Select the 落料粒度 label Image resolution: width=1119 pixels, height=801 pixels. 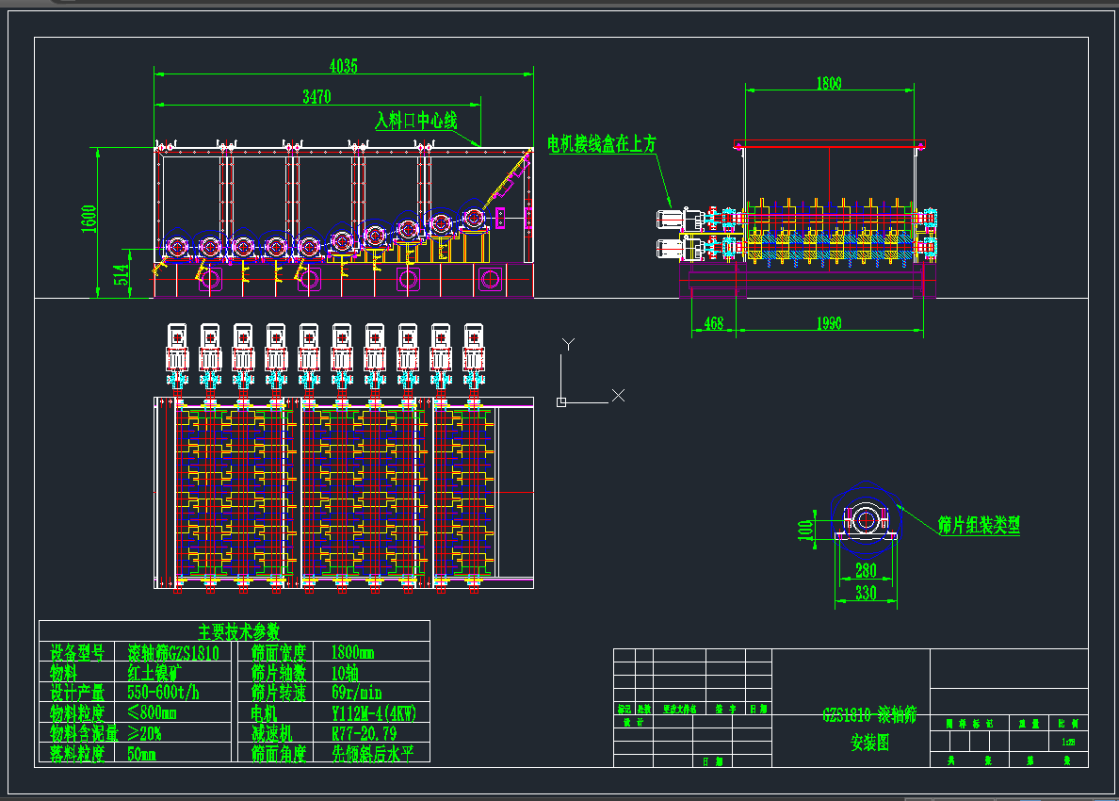pyautogui.click(x=77, y=754)
